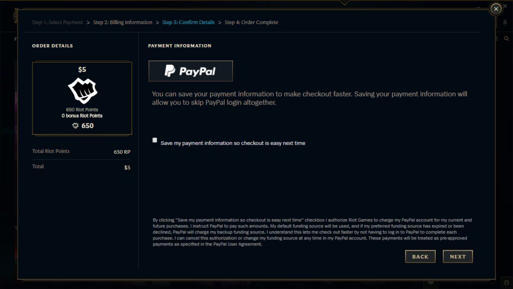The image size is (513, 289).
Task: Click the save payment information label text
Action: pos(233,143)
